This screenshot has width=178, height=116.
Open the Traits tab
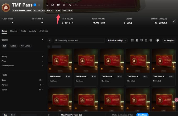23,31
